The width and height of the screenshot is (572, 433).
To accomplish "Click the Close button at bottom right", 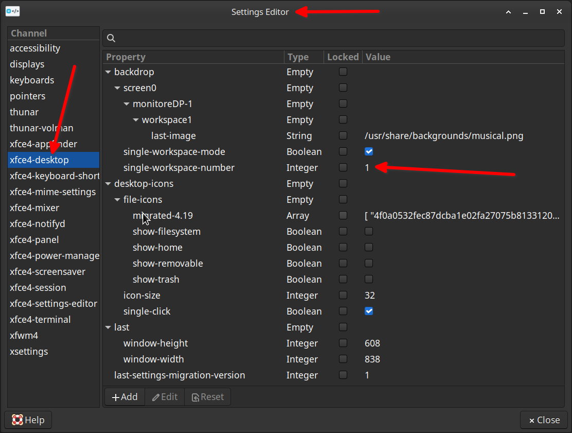I will click(x=544, y=420).
